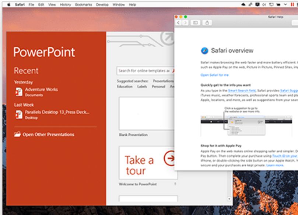Click the folder icon beside Open Other Presentations
Screen dimensions: 298x215
17,134
